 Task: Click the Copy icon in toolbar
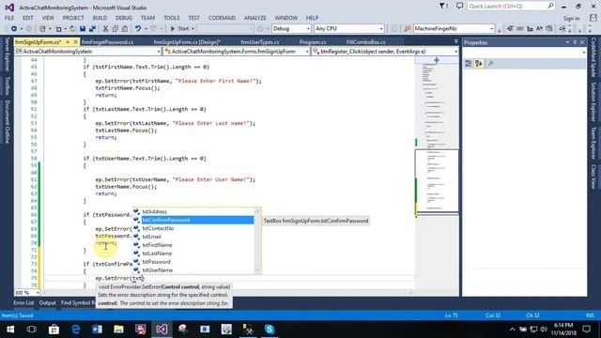pos(115,29)
